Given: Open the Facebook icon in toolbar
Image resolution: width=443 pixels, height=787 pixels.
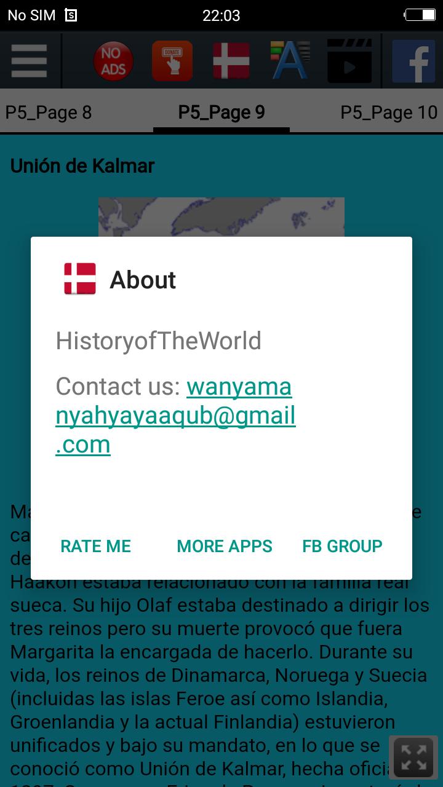Looking at the screenshot, I should coord(413,61).
